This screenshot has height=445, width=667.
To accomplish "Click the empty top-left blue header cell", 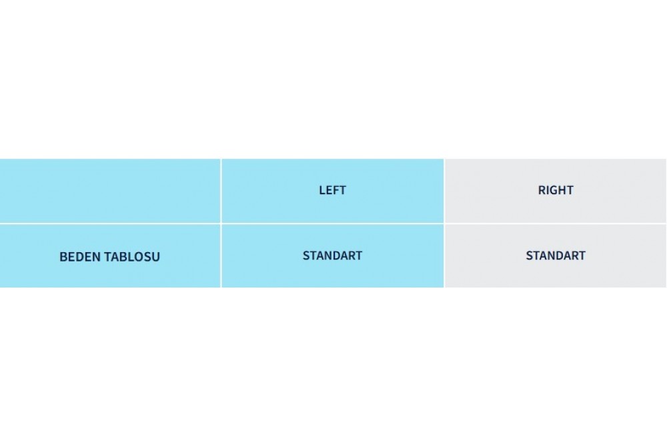I will click(109, 190).
